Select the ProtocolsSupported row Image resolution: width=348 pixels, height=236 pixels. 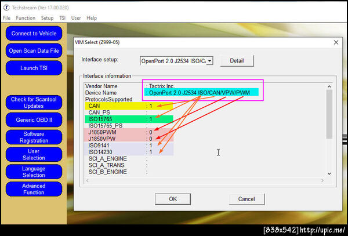point(205,99)
